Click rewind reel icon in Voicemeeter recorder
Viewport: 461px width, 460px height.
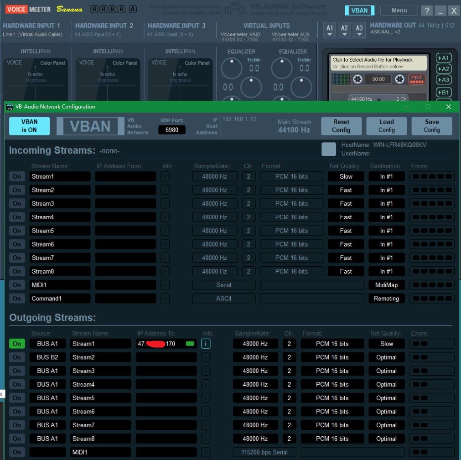coord(357,79)
